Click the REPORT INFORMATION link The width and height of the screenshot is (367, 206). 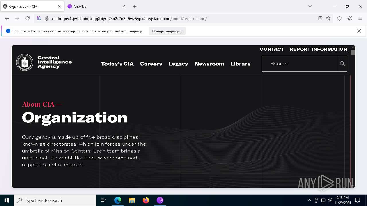click(x=319, y=49)
